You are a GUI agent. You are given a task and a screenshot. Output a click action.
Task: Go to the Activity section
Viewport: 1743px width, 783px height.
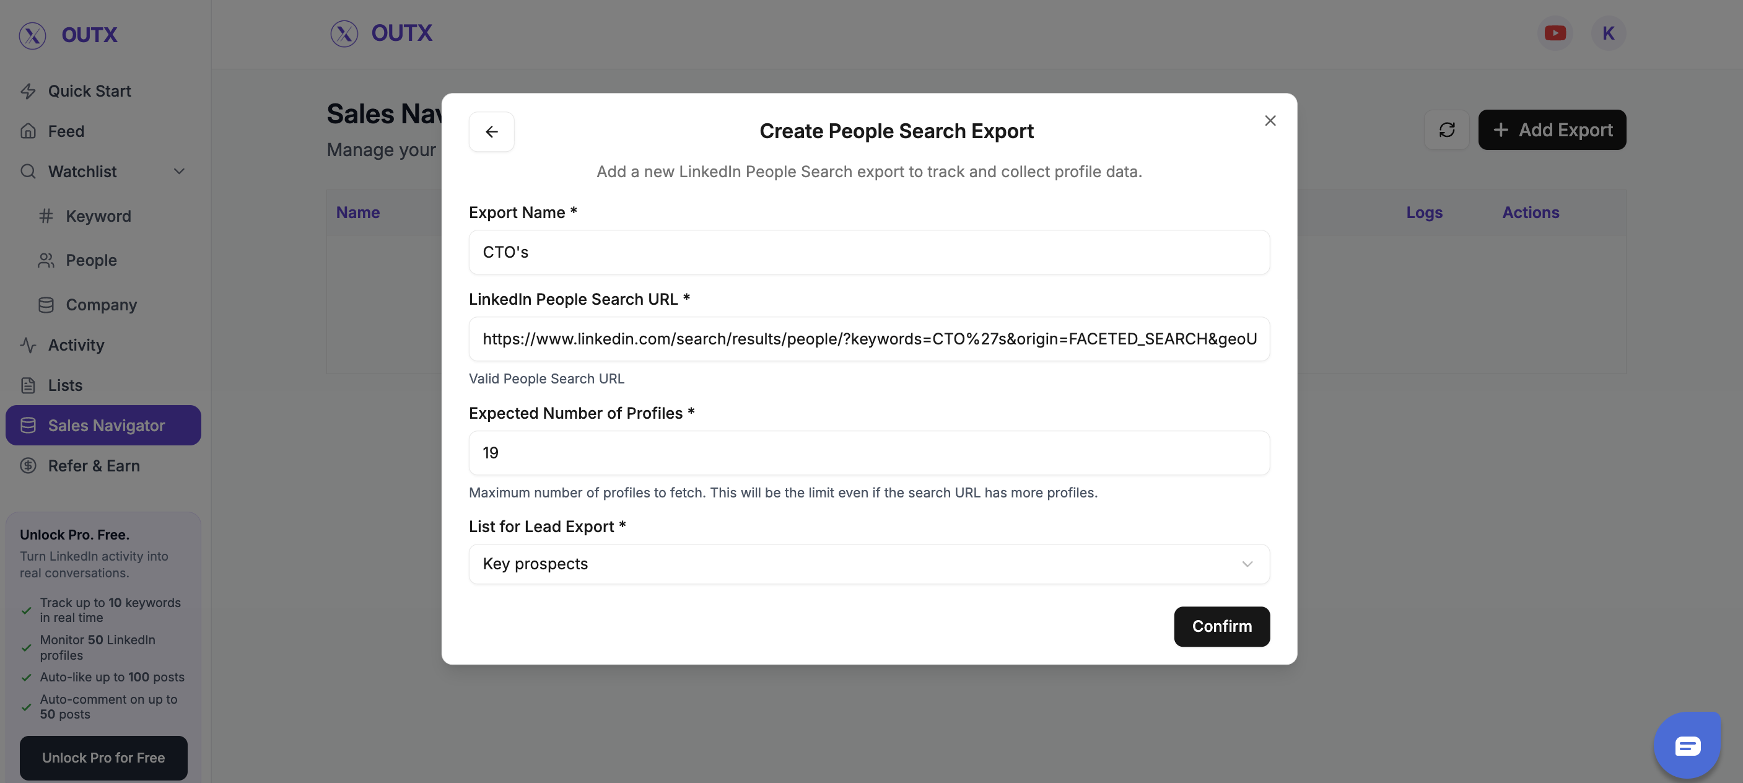pyautogui.click(x=76, y=345)
